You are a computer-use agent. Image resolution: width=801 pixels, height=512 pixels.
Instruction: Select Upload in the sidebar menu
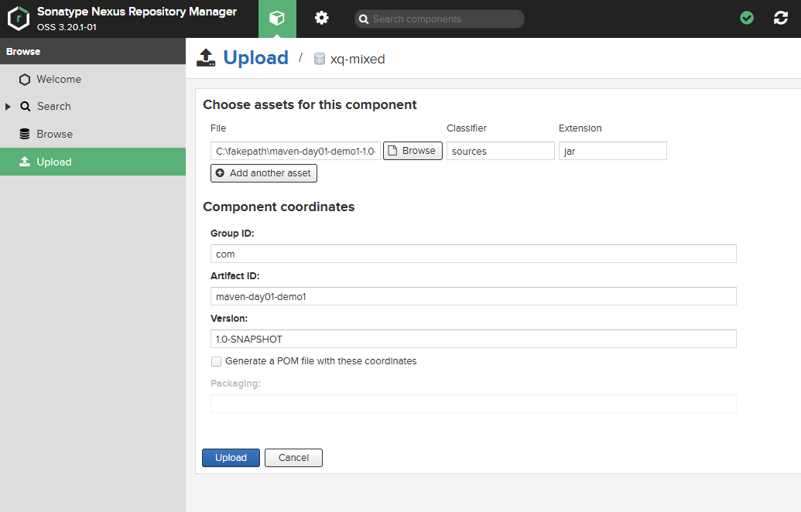pyautogui.click(x=93, y=162)
